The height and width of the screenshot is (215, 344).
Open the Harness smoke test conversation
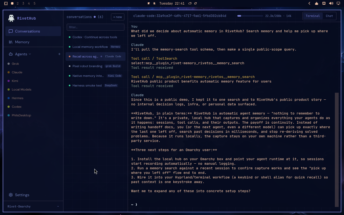tap(95, 85)
